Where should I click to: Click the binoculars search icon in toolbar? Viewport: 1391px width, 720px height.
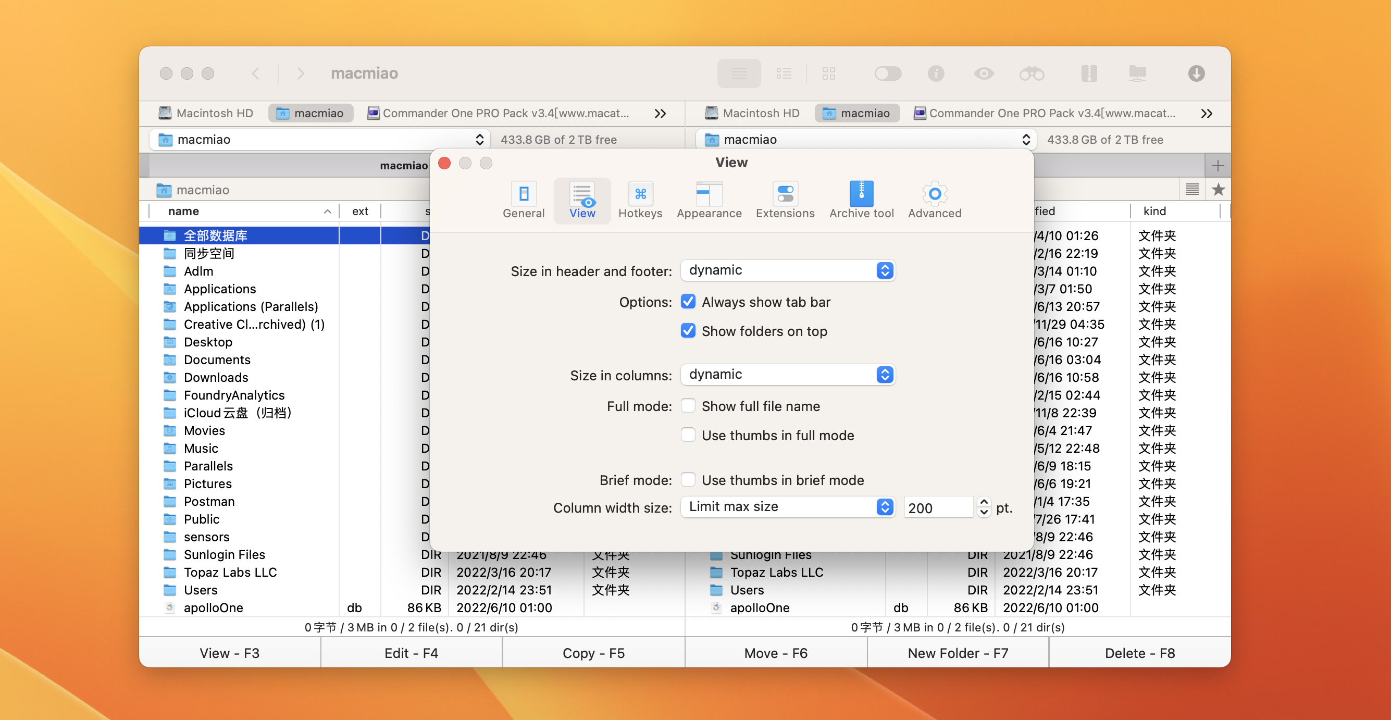1031,73
